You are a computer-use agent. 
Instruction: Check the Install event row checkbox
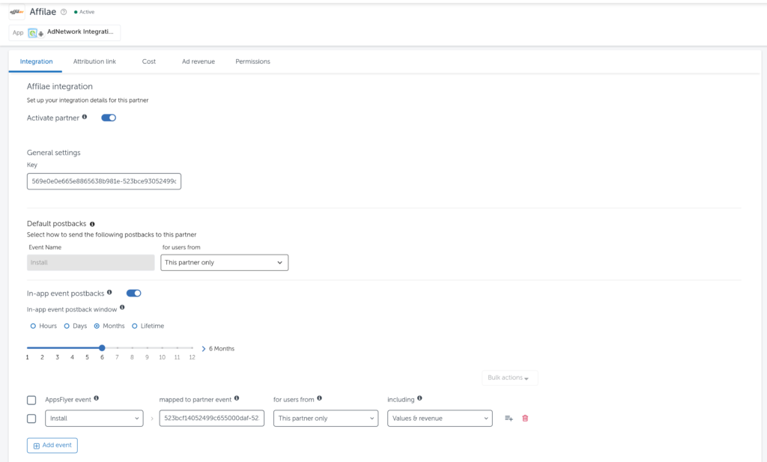31,419
